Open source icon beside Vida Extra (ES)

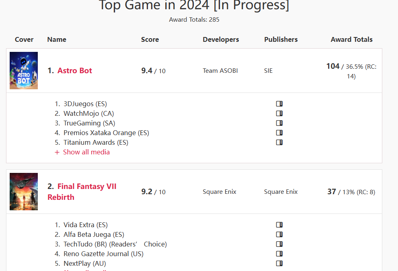tap(279, 225)
